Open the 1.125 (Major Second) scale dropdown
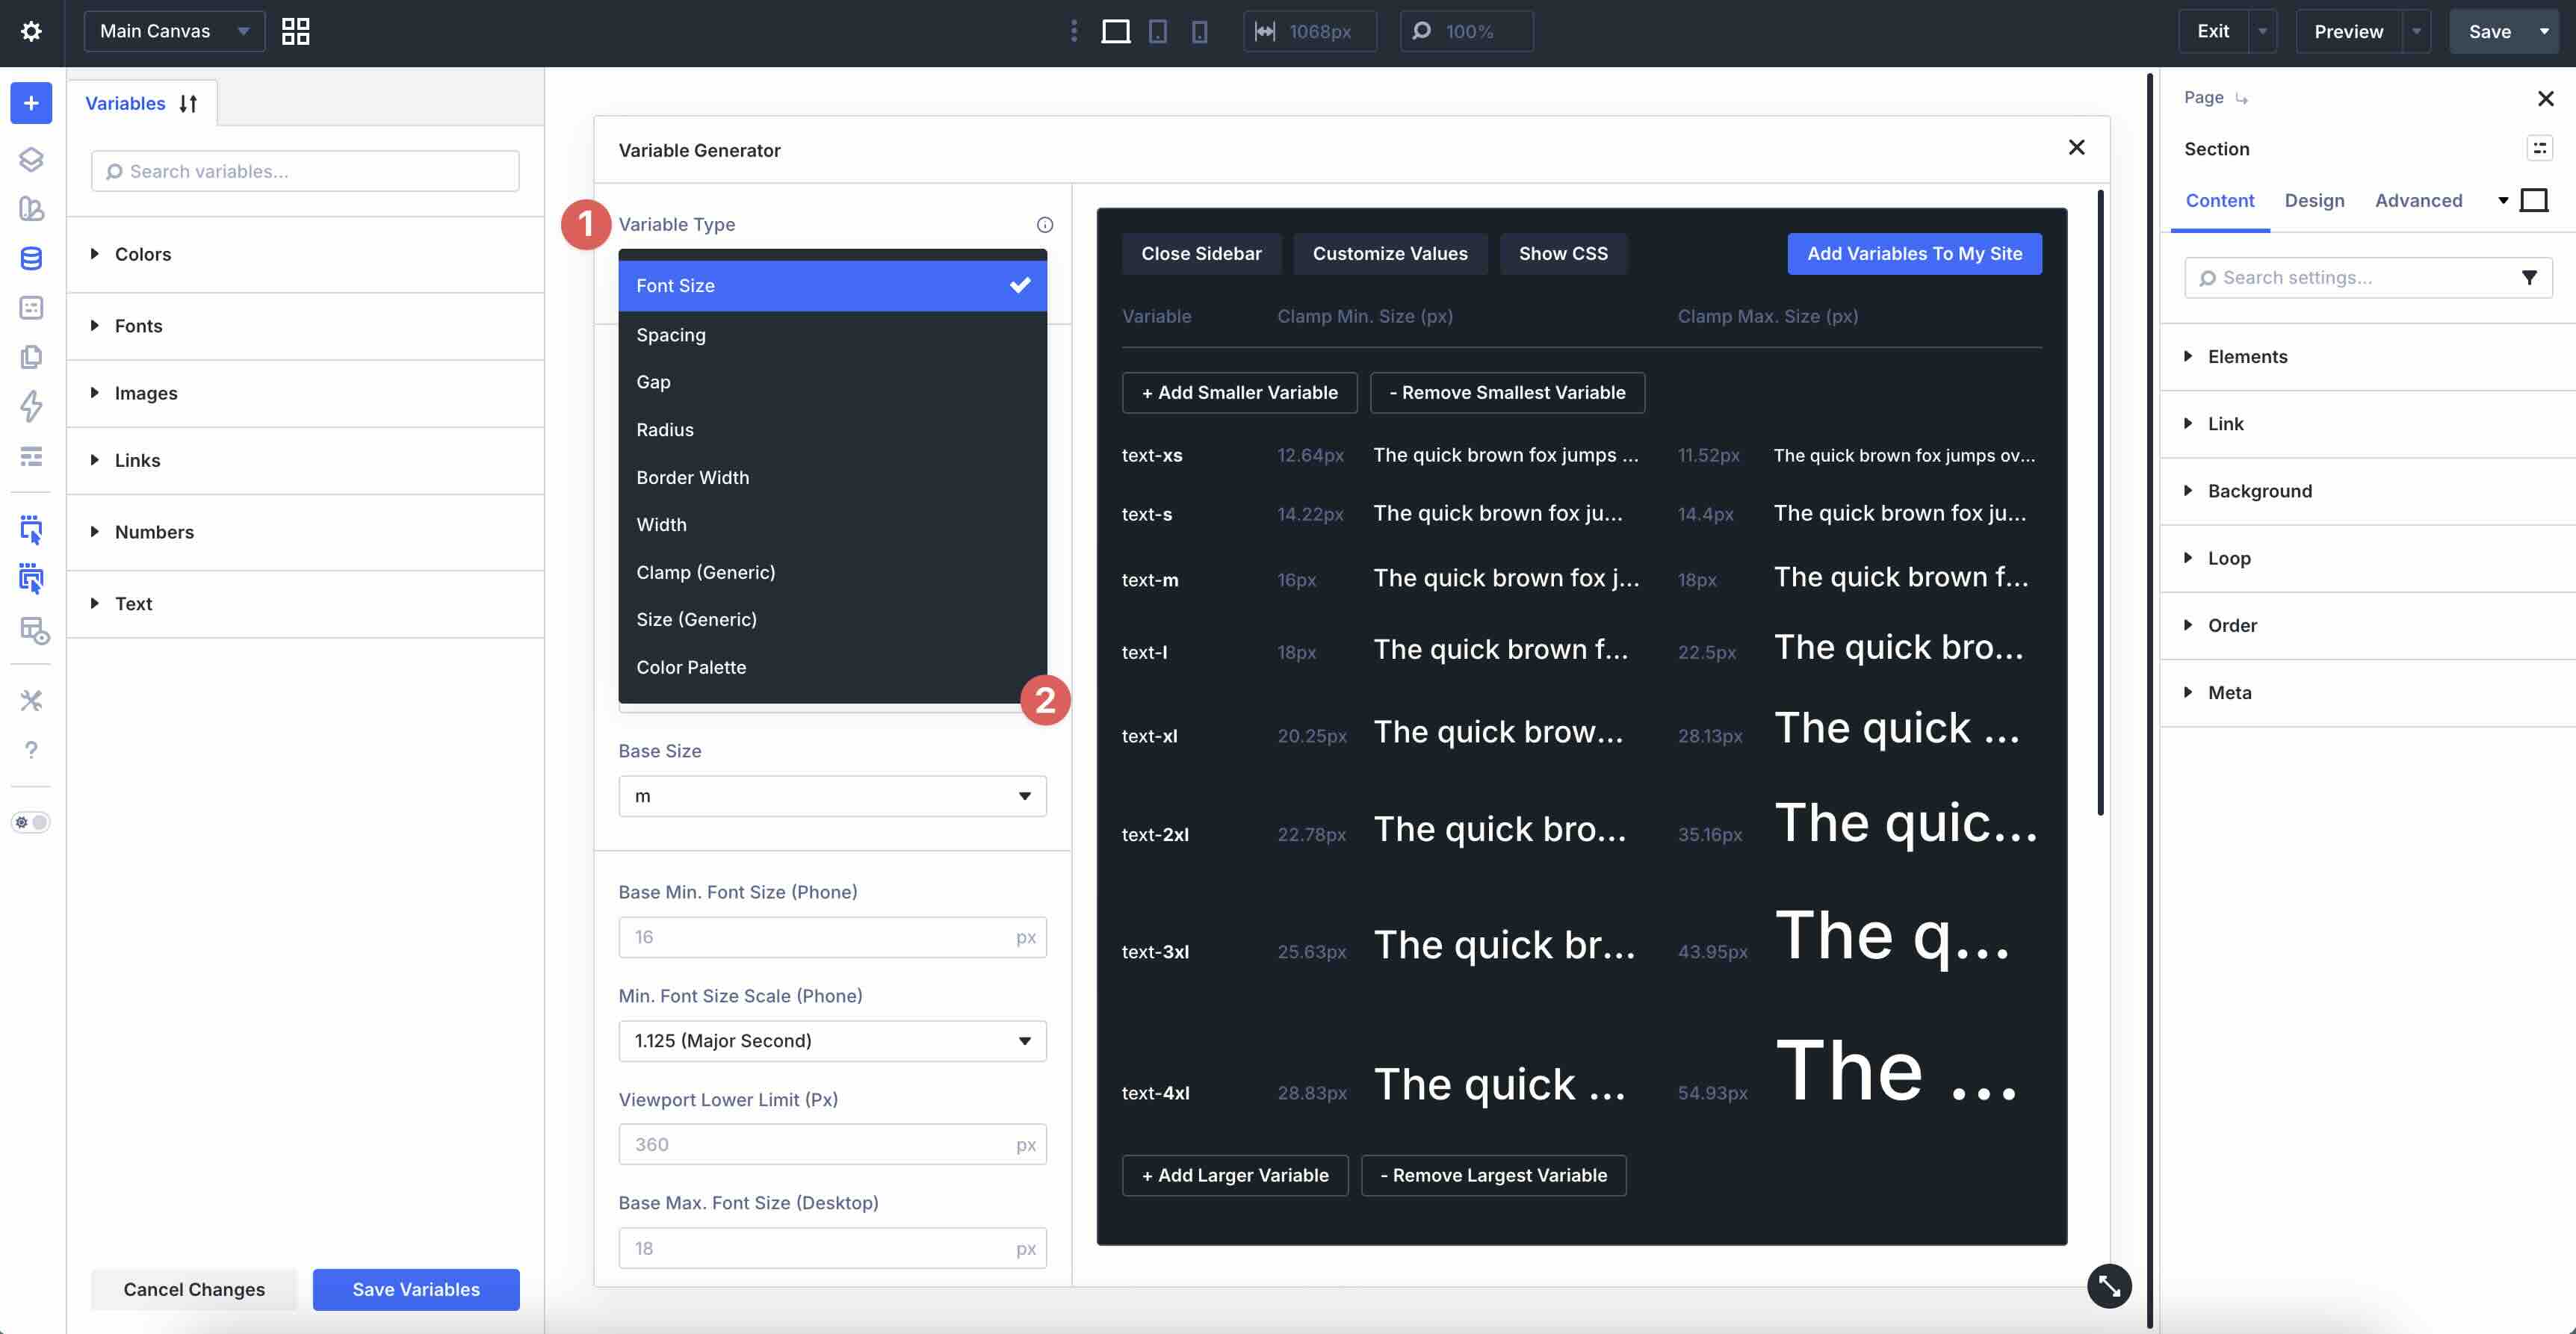Image resolution: width=2576 pixels, height=1334 pixels. [832, 1040]
